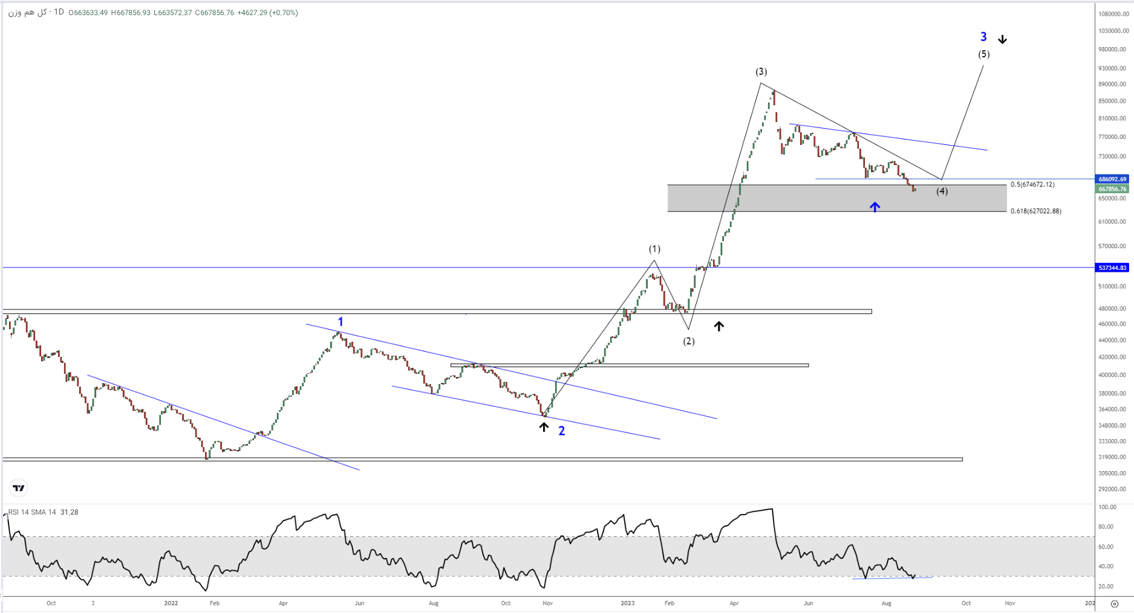Click the RSI scale label 80.00
This screenshot has height=613, width=1134.
1106,527
